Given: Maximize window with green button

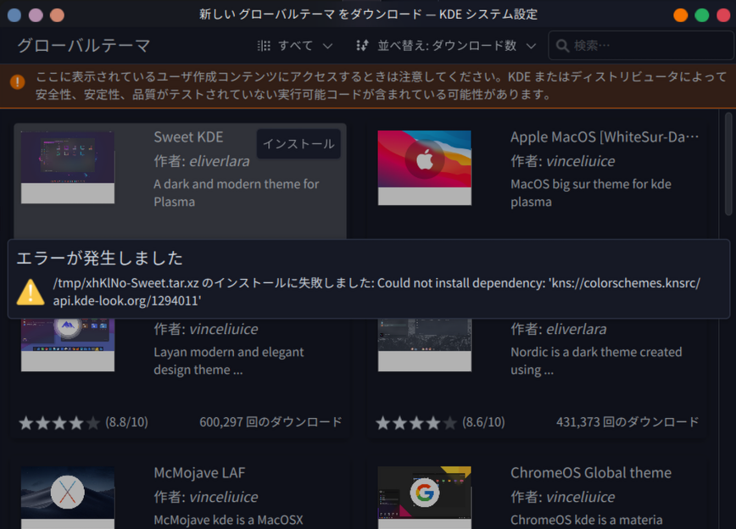Looking at the screenshot, I should click(x=701, y=15).
